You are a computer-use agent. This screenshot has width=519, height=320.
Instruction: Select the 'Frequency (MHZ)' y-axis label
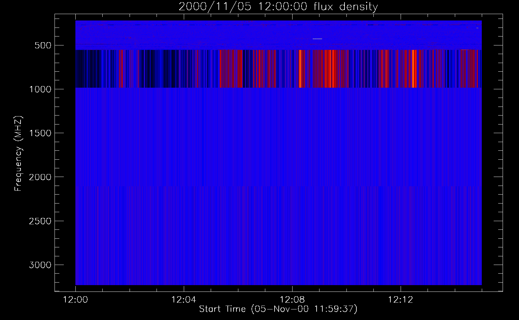pyautogui.click(x=19, y=154)
